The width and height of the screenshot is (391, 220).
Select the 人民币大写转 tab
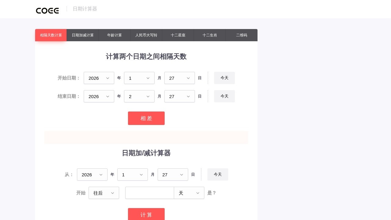pyautogui.click(x=146, y=35)
